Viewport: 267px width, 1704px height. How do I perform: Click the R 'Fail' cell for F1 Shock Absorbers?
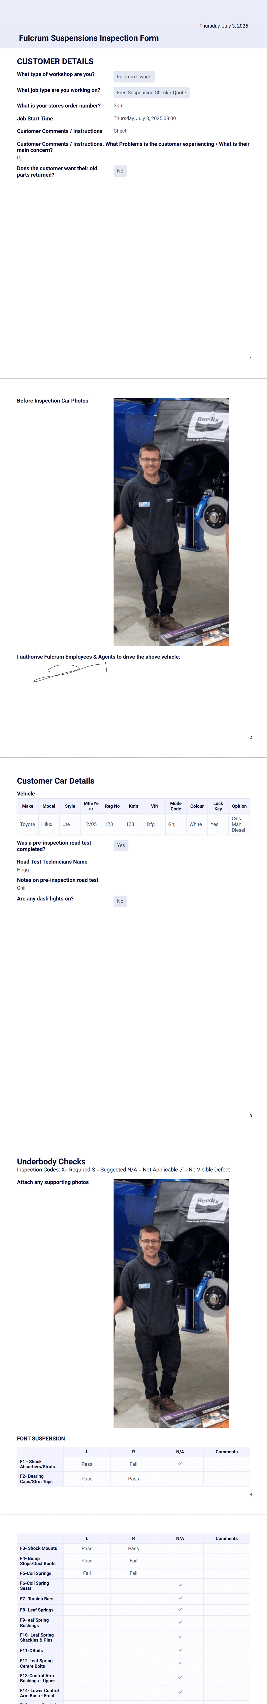tap(133, 1464)
